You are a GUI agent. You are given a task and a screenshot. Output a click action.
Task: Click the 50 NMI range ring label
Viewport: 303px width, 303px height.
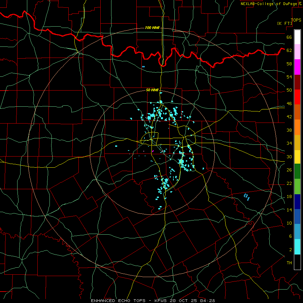coord(152,90)
